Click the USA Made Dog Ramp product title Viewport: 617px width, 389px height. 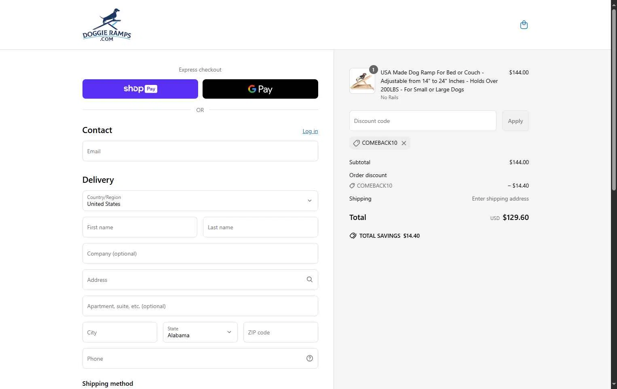point(439,81)
